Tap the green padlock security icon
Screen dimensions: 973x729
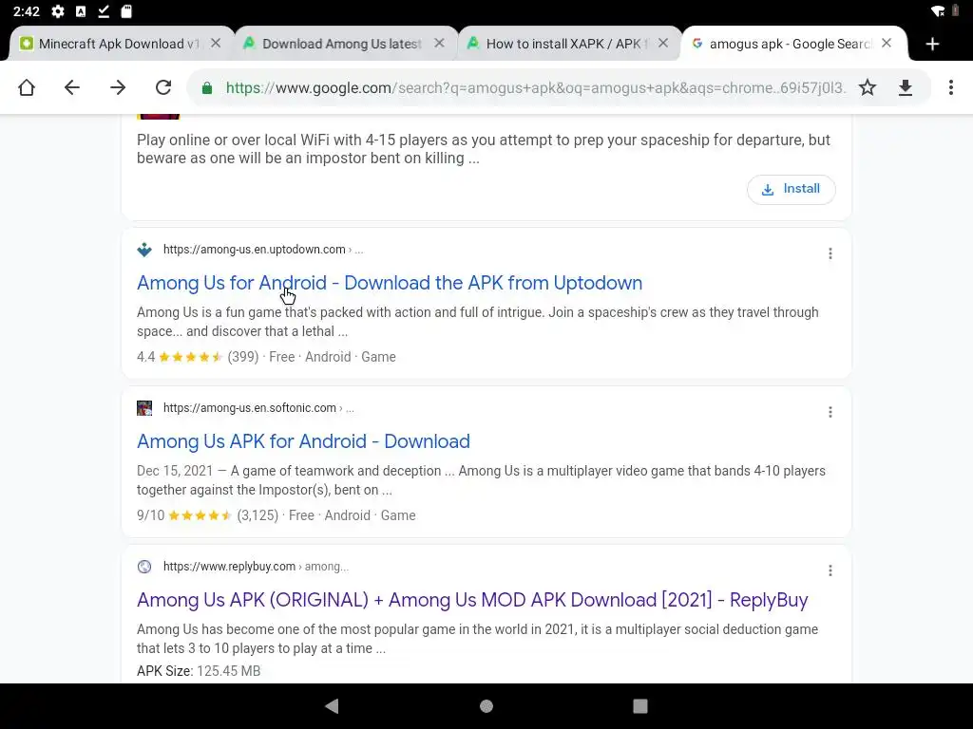click(207, 88)
